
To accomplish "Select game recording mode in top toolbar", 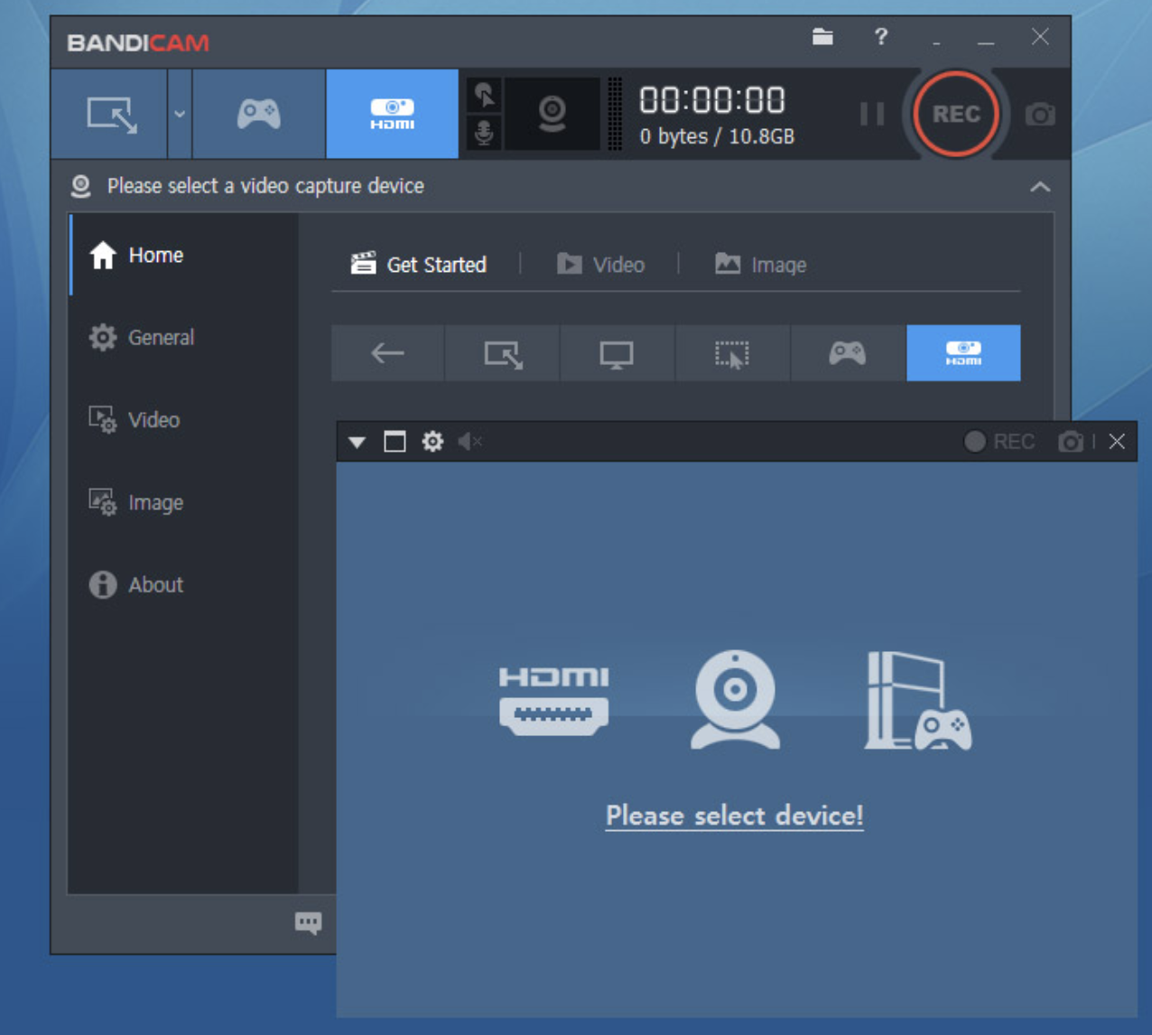I will [x=258, y=115].
